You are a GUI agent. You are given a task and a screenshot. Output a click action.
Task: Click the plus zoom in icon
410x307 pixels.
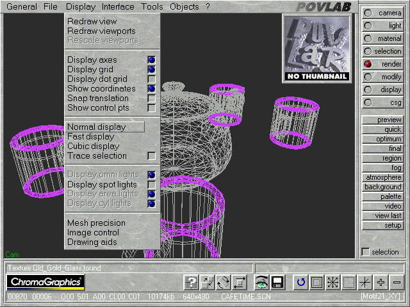[x=381, y=282]
